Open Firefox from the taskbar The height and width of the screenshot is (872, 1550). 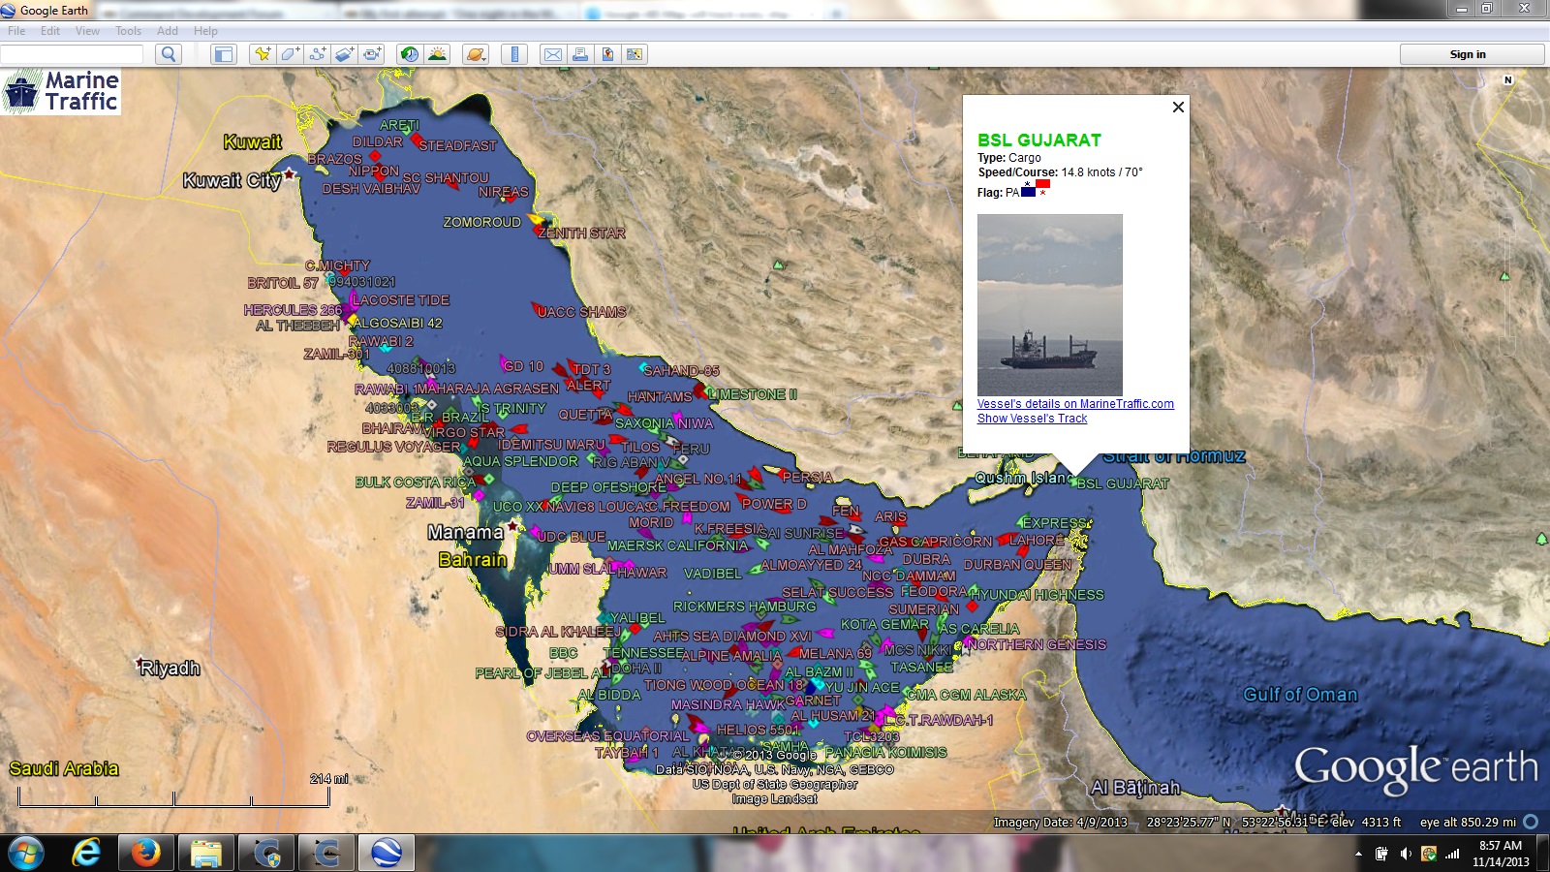[146, 853]
